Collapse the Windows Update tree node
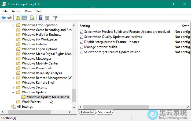This screenshot has width=191, height=121. 13,92
